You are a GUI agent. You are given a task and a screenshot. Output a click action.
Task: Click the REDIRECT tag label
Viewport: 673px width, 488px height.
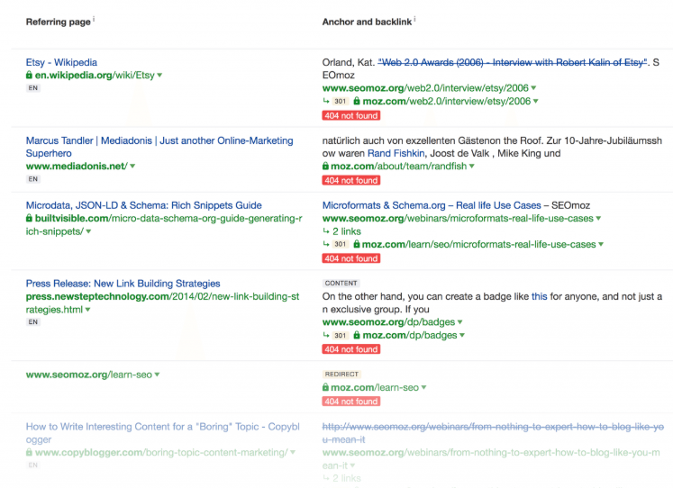click(x=341, y=375)
